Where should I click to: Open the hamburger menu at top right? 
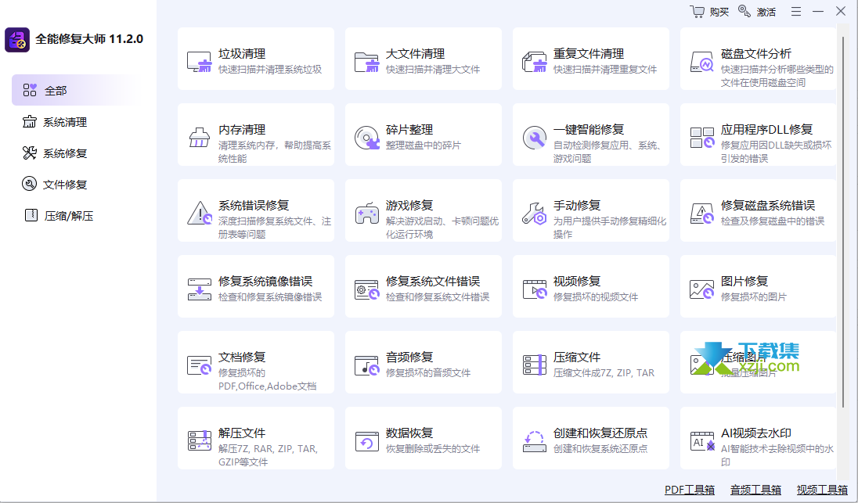795,12
